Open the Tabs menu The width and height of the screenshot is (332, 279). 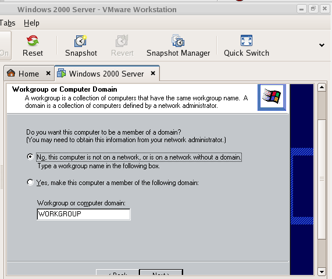click(x=8, y=23)
